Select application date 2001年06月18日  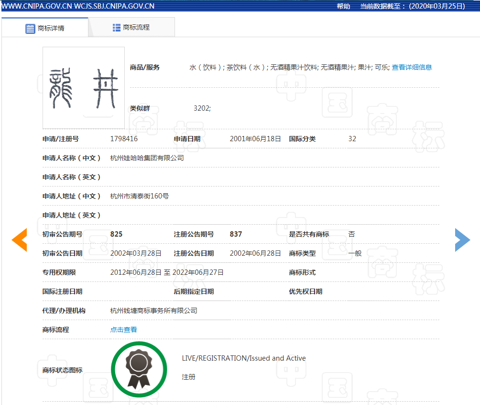tap(255, 139)
